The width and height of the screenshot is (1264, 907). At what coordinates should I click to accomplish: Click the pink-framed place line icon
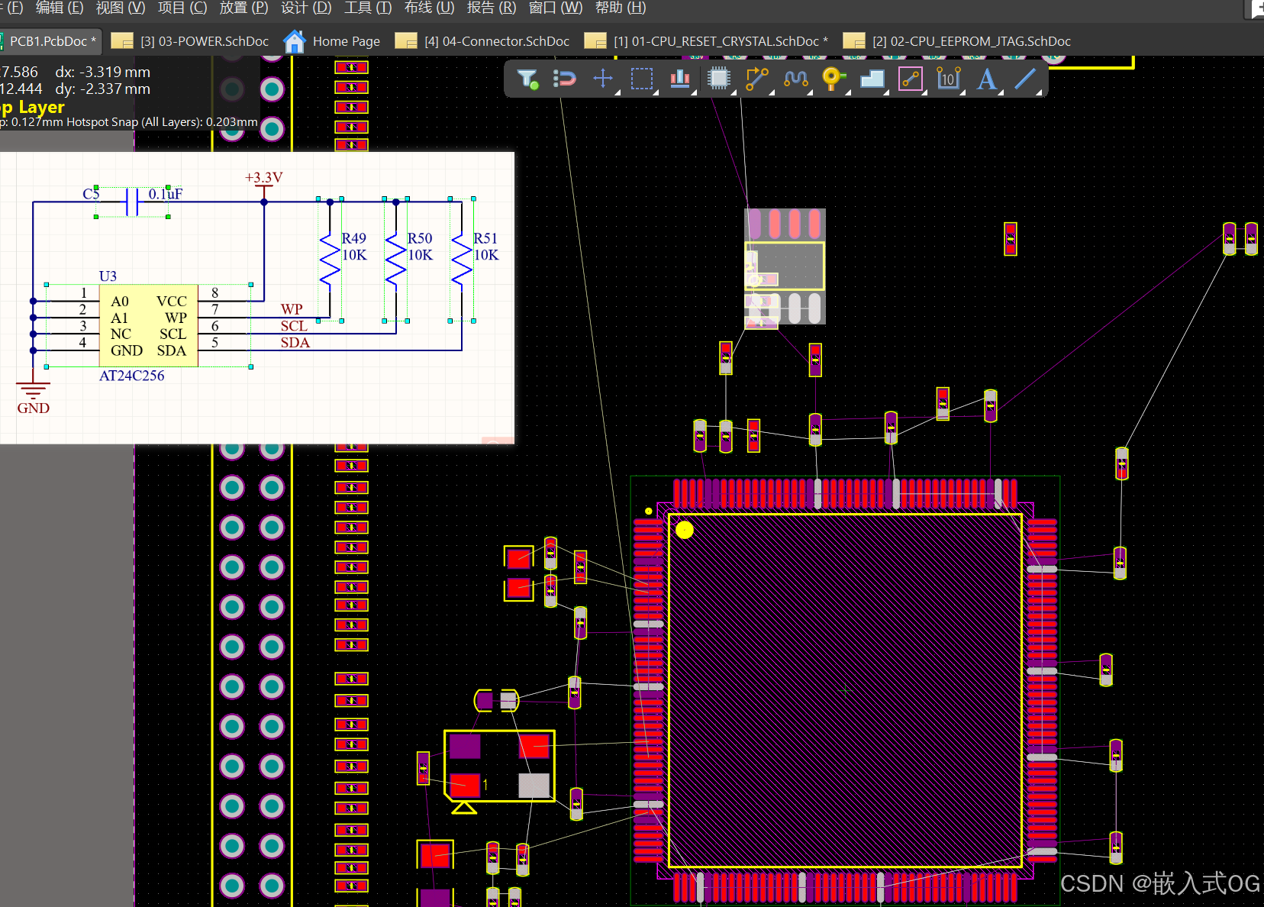click(x=911, y=79)
